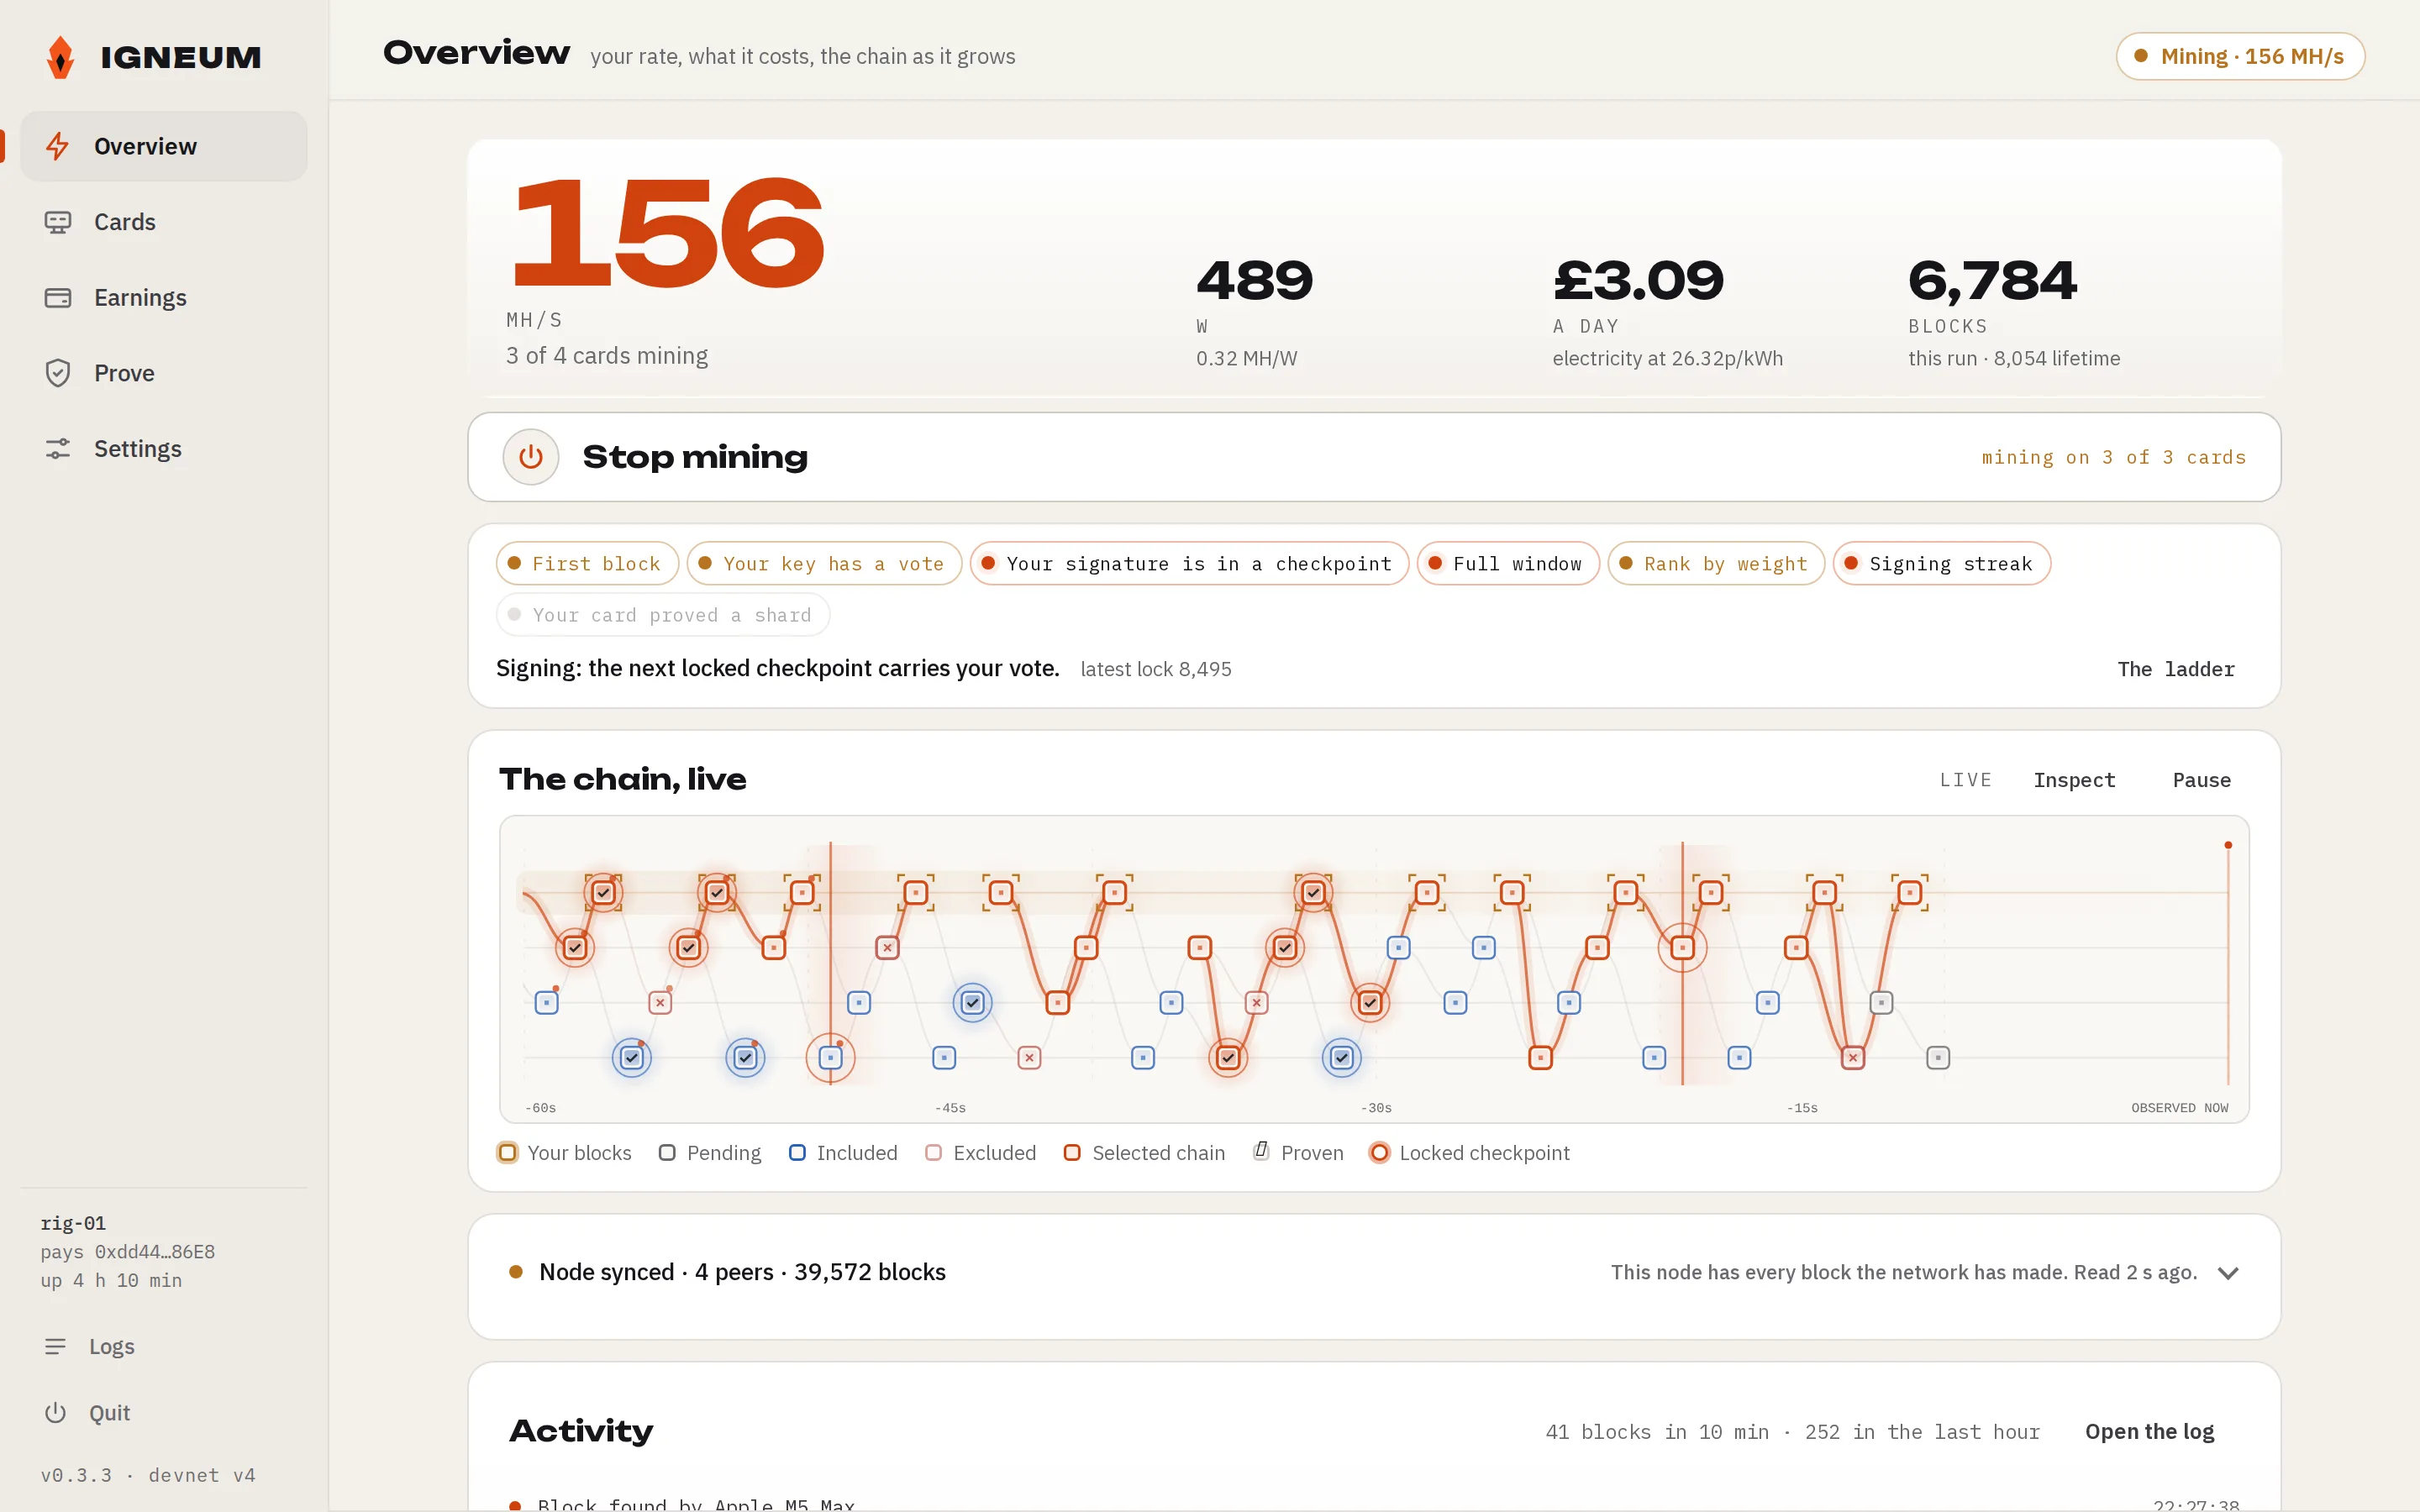The height and width of the screenshot is (1512, 2420).
Task: Toggle the Your blocks legend filter
Action: (564, 1153)
